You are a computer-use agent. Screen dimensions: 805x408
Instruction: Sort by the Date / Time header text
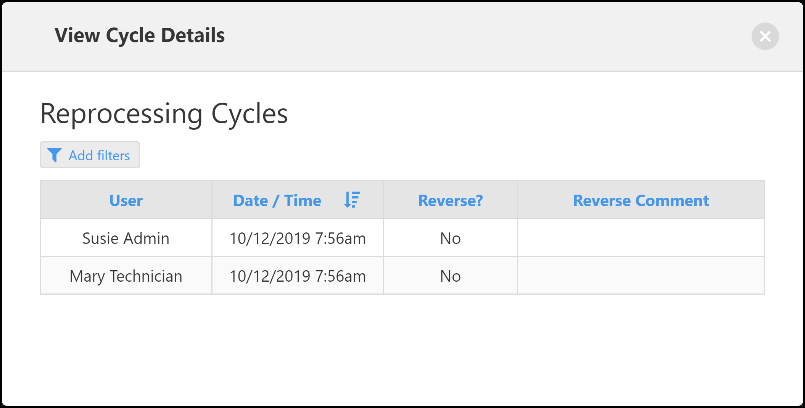pos(277,201)
